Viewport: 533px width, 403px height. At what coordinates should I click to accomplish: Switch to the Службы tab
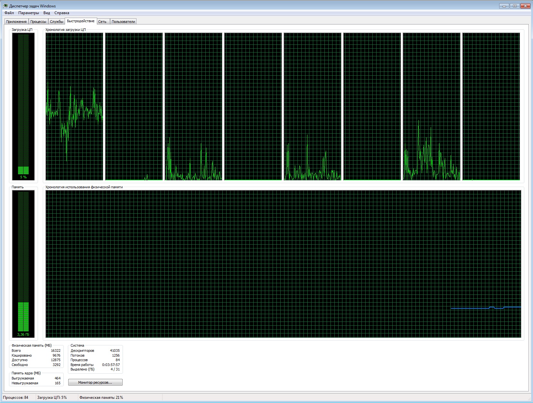point(57,22)
